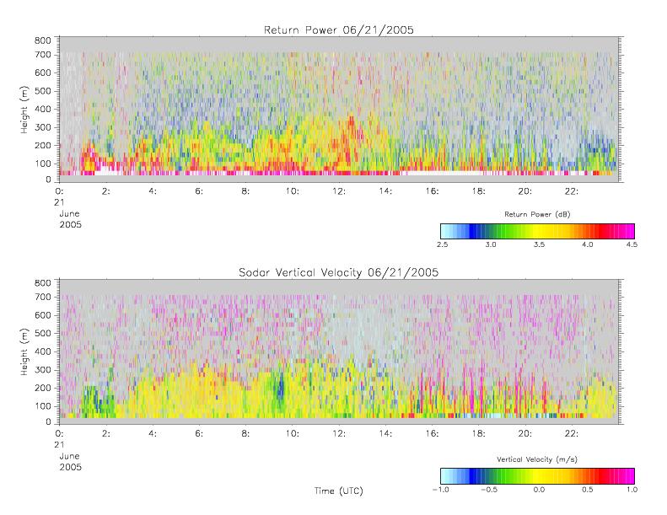667x515 pixels.
Task: Click the '700' height tick in Return Power plot
Action: tap(42, 55)
